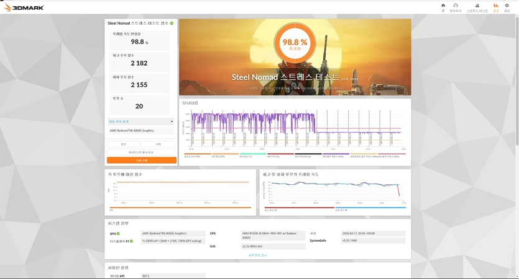Expand the loop selection dropdown
Viewport: 519px width, 279px height.
140,122
